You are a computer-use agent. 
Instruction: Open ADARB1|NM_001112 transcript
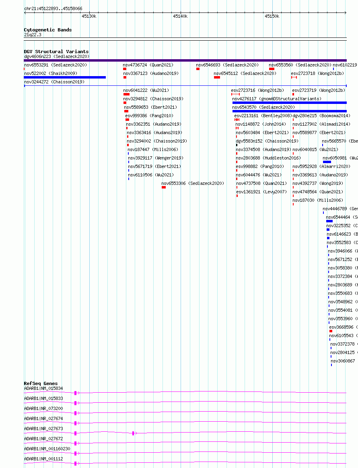pos(43,459)
